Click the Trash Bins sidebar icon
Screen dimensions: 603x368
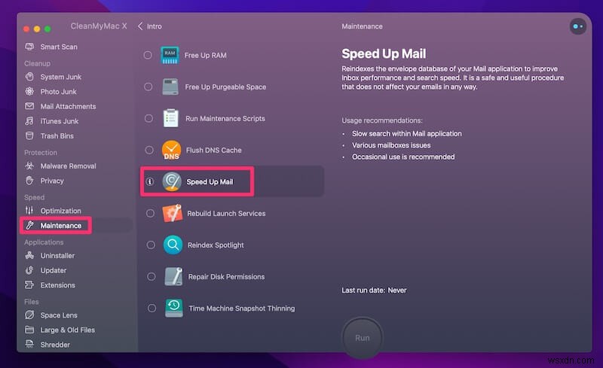click(x=29, y=135)
